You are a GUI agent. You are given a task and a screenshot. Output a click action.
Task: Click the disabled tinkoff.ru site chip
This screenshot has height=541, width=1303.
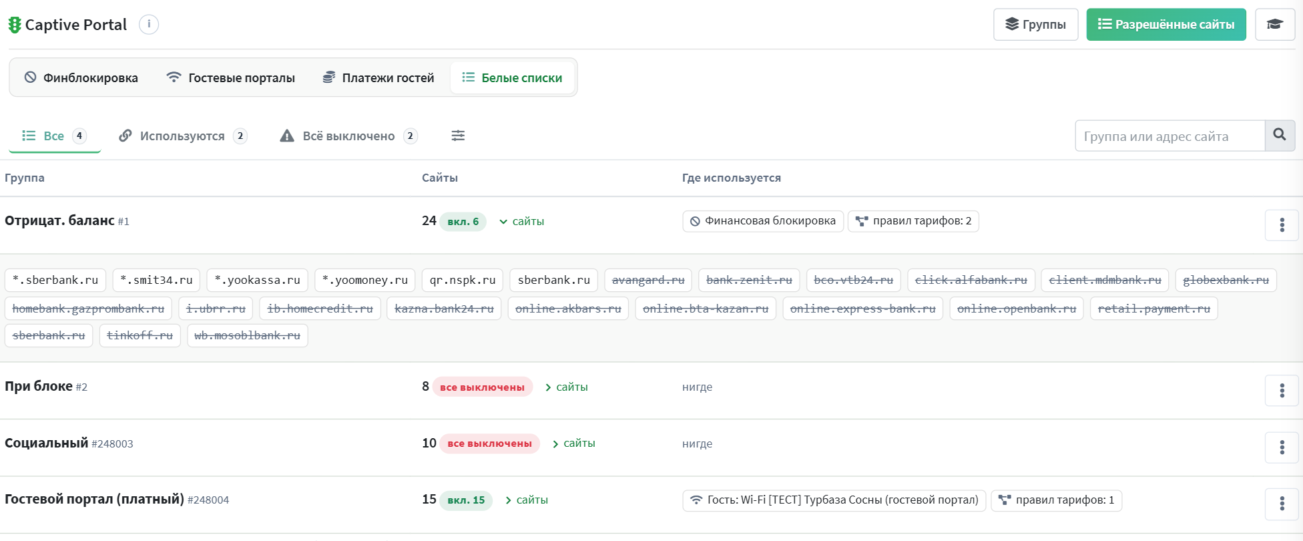click(x=140, y=335)
